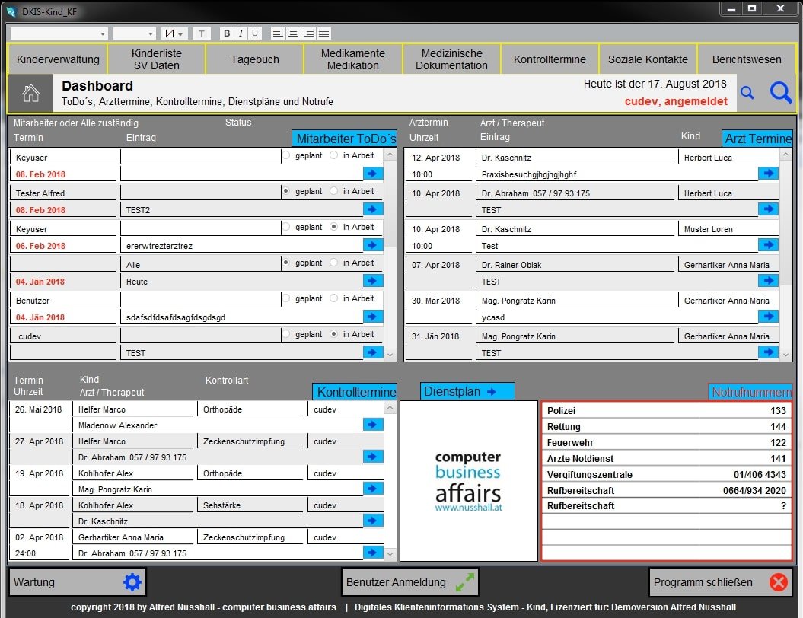This screenshot has width=803, height=618.
Task: Click the Home icon beside Dashboard
Action: point(30,93)
